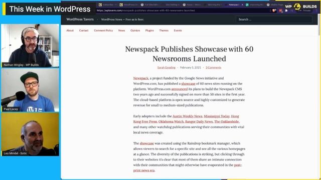Screen dimensions: 321x180
Task: Click the Bangor Daily News link
Action: point(199,121)
